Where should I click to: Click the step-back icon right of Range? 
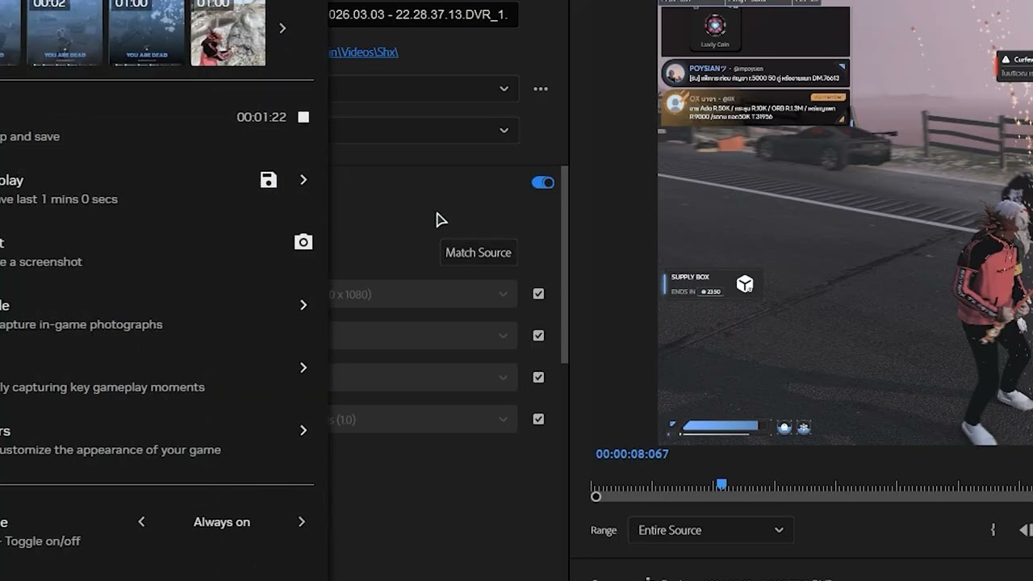point(1026,530)
